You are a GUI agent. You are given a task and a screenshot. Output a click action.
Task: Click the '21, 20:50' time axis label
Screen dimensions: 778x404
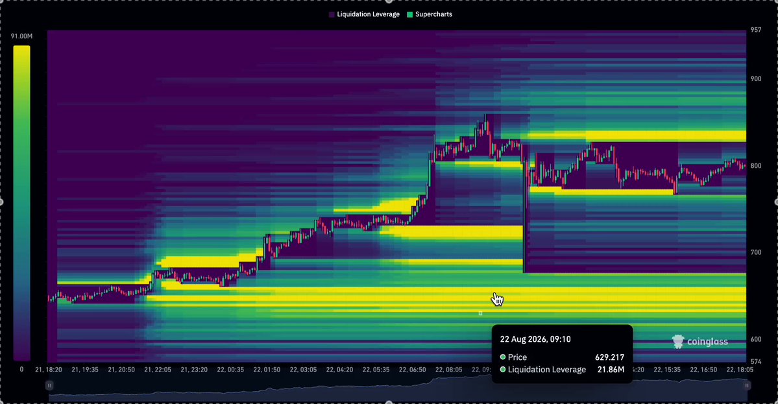121,370
